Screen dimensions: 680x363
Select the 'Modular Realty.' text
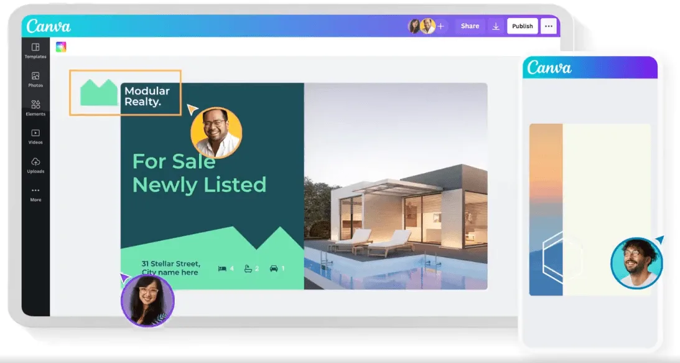[x=147, y=96]
